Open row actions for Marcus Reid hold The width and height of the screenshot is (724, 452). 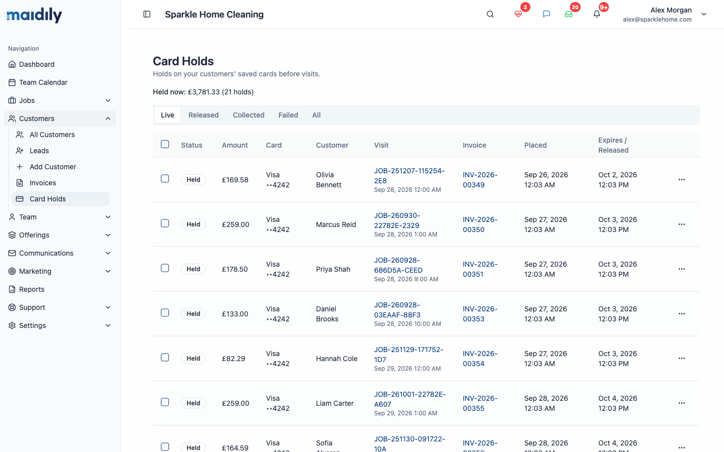pos(682,224)
